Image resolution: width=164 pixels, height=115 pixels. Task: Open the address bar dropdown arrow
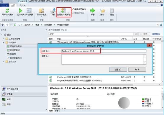click(158, 25)
